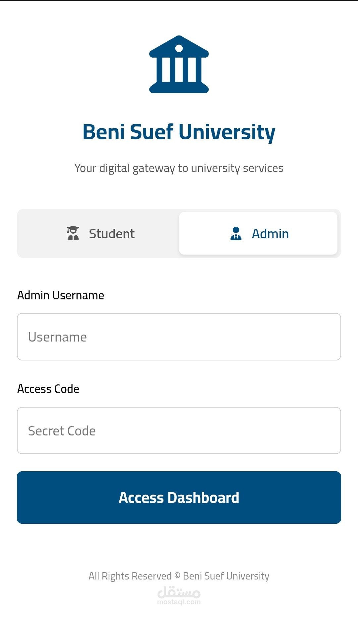The image size is (358, 618).
Task: Focus the Username input field
Action: [x=179, y=337]
